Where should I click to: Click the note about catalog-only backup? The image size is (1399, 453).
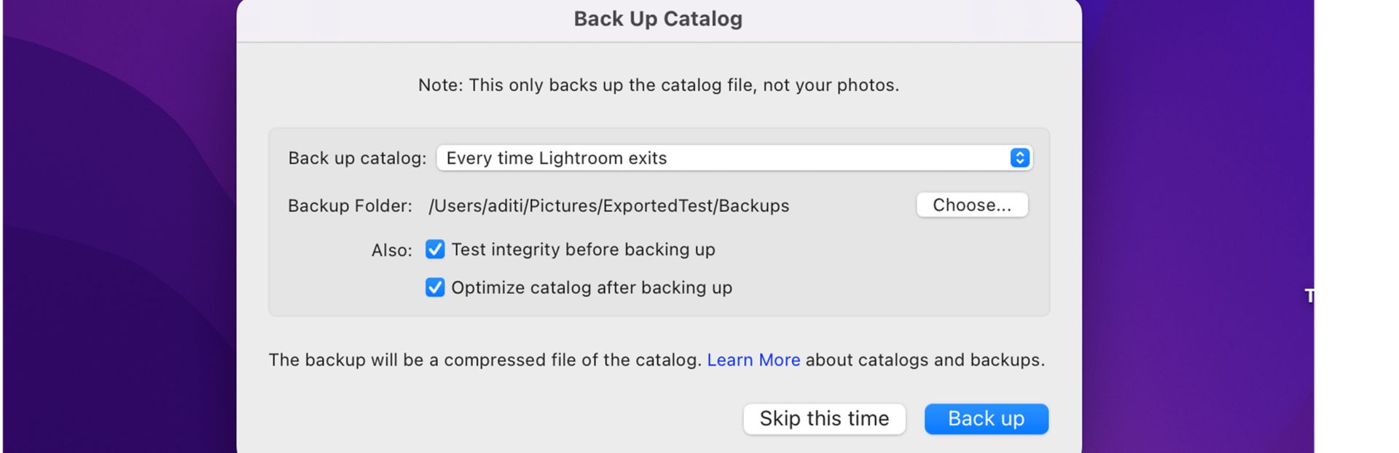(x=657, y=84)
